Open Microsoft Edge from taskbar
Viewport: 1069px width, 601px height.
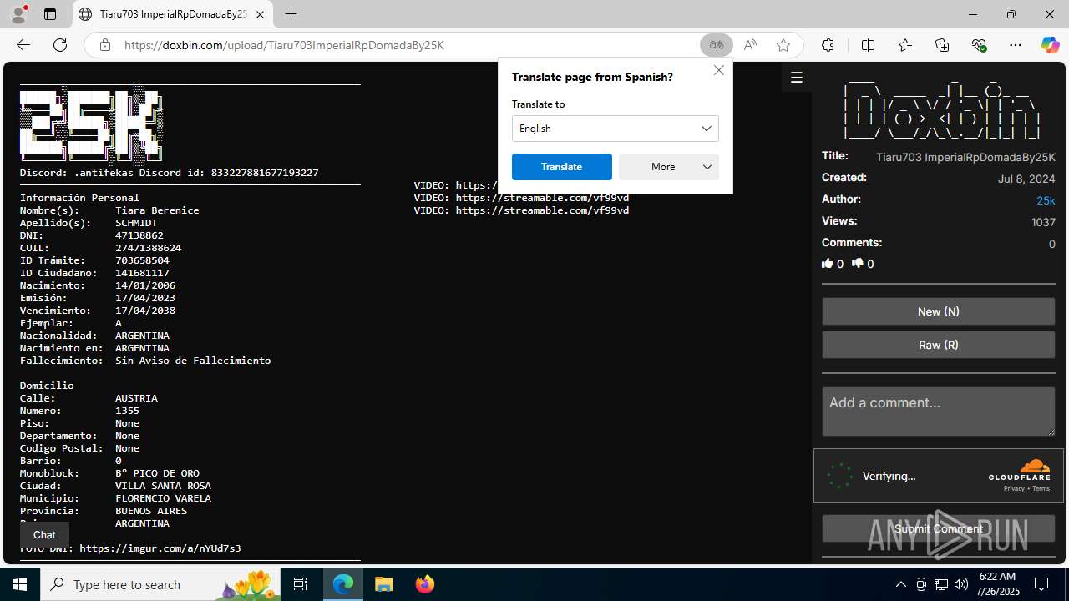[x=343, y=584]
